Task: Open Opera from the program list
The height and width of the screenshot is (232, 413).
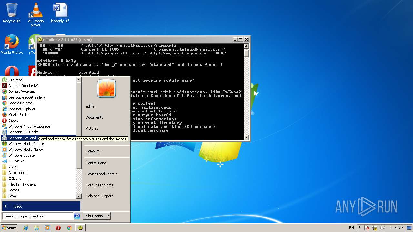Action: [39, 121]
